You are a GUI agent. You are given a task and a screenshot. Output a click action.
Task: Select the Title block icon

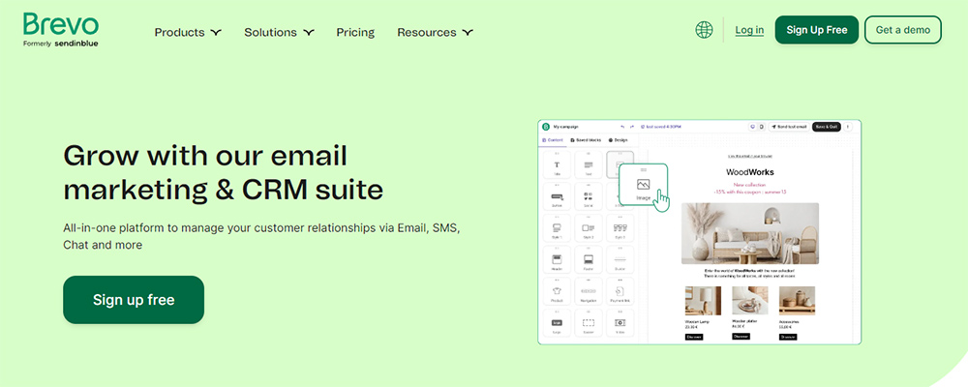point(557,165)
